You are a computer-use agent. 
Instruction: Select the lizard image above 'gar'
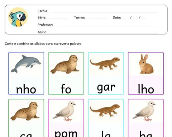point(105,64)
